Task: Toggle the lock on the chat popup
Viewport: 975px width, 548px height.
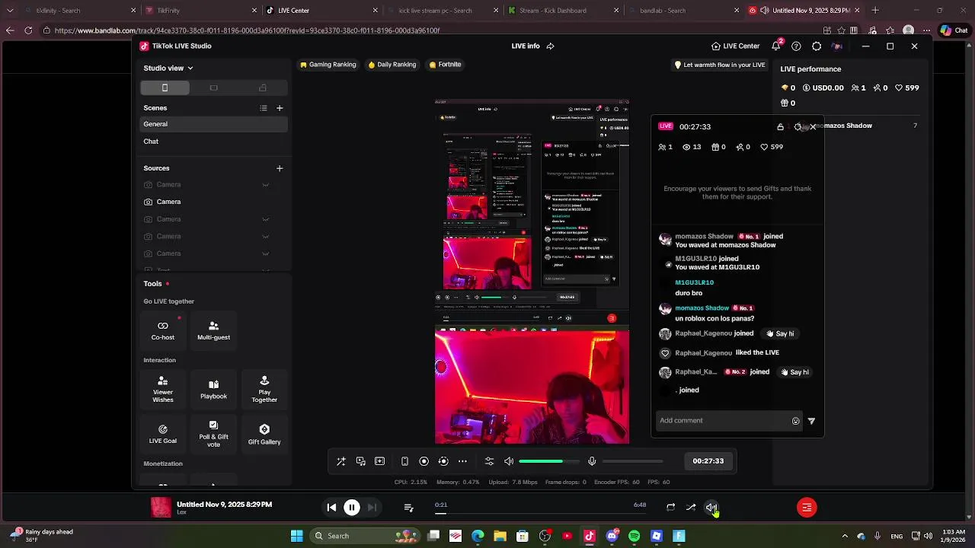Action: point(780,127)
